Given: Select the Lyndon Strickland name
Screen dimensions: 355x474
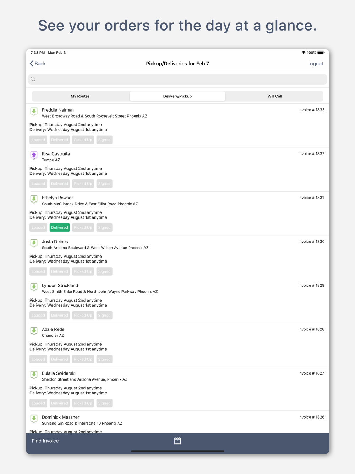Looking at the screenshot, I should 60,286.
